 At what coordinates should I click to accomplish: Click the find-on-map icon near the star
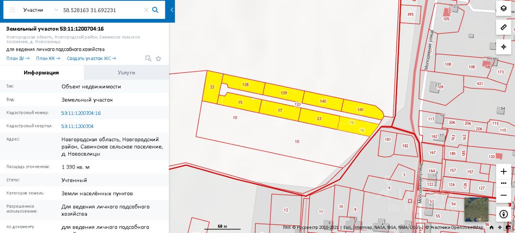(x=148, y=58)
